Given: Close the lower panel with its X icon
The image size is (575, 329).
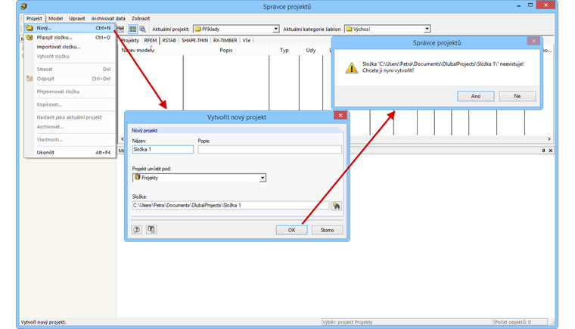Looking at the screenshot, I should coord(551,151).
